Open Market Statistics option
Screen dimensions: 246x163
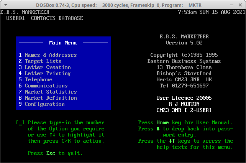[x=48, y=92]
